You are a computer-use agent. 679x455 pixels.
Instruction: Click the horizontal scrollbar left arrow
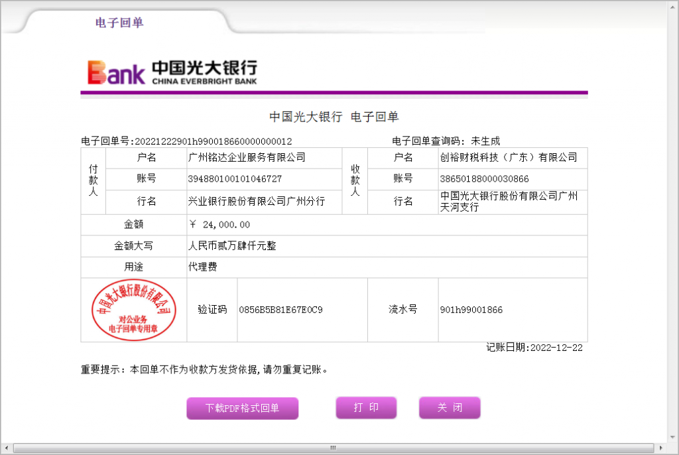(6, 448)
